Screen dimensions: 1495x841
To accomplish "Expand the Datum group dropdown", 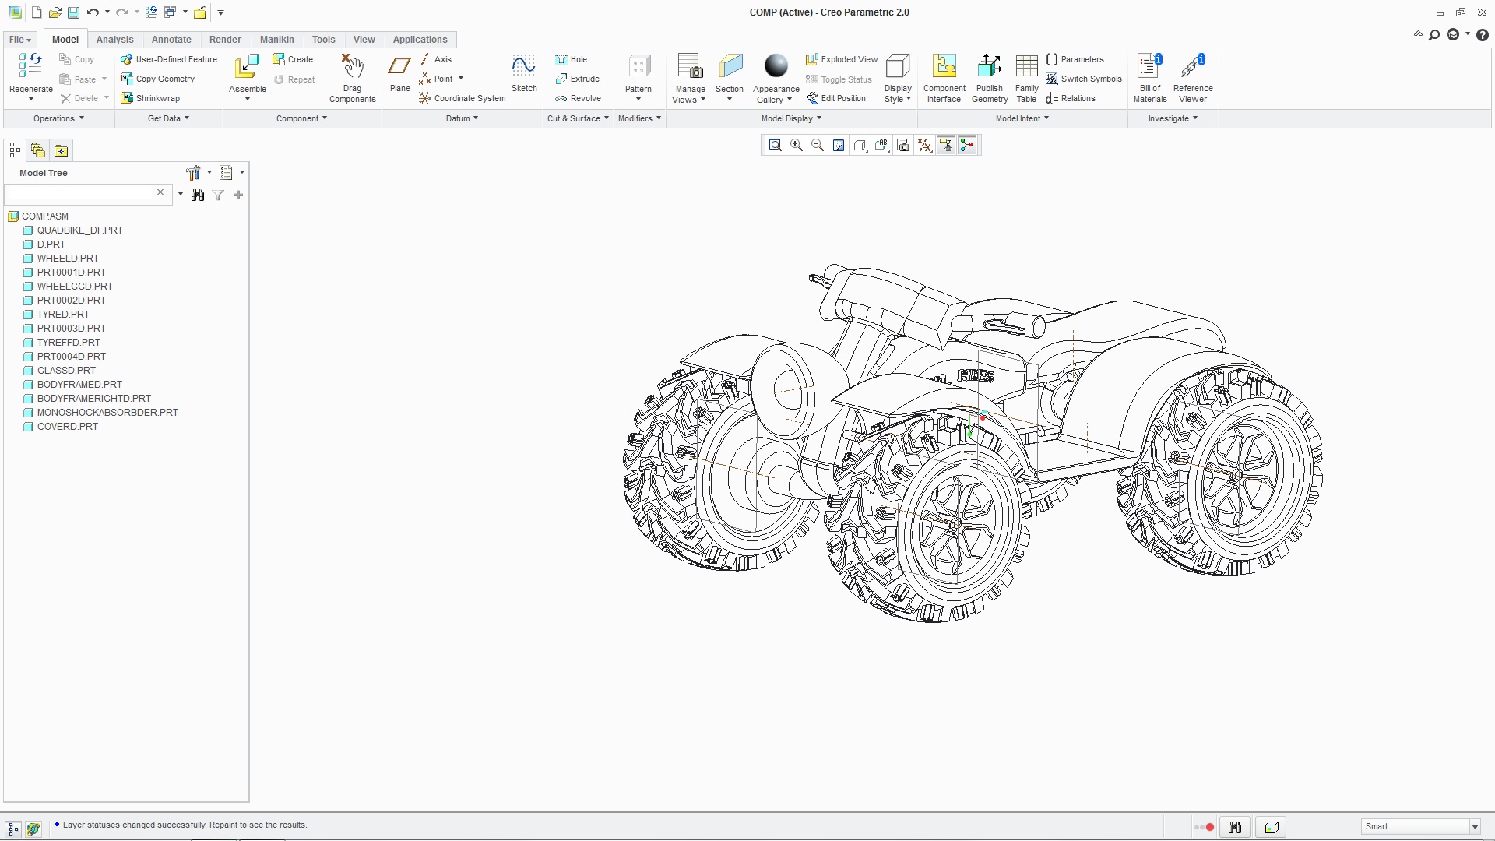I will (462, 119).
